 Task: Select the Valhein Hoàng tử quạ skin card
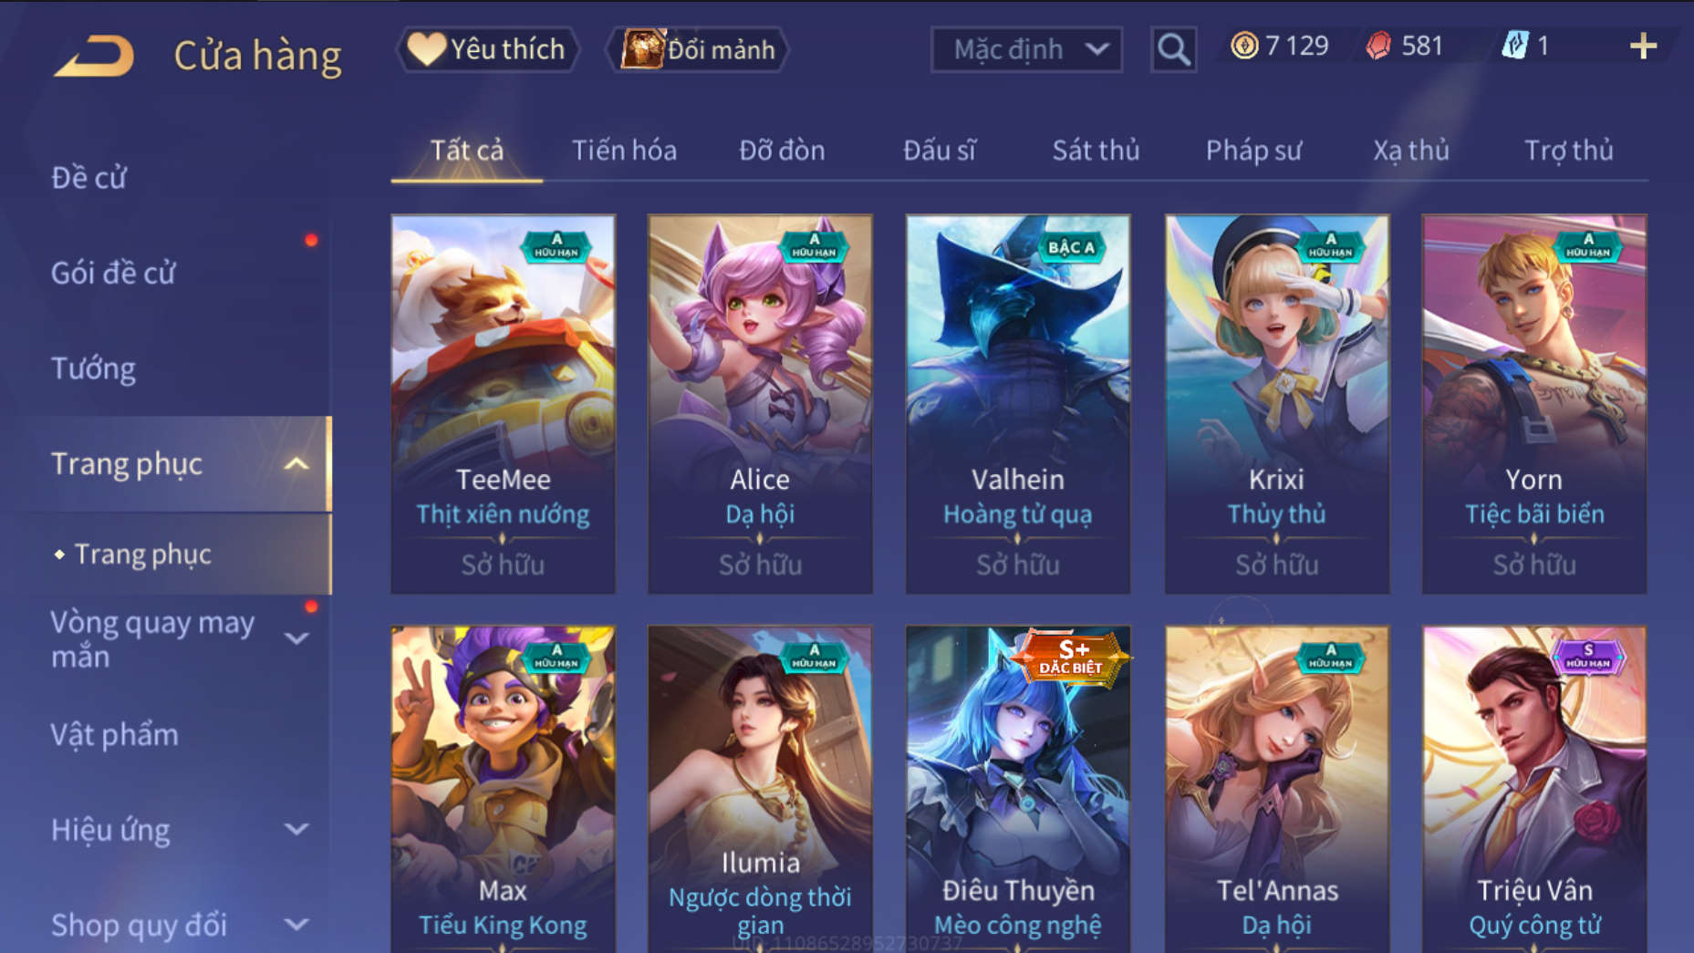[1017, 404]
